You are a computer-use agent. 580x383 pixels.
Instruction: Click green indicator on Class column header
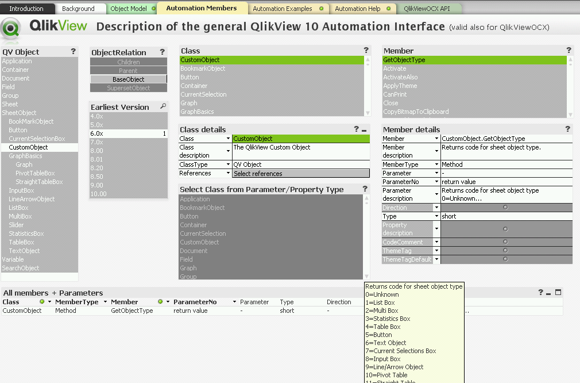[42, 301]
